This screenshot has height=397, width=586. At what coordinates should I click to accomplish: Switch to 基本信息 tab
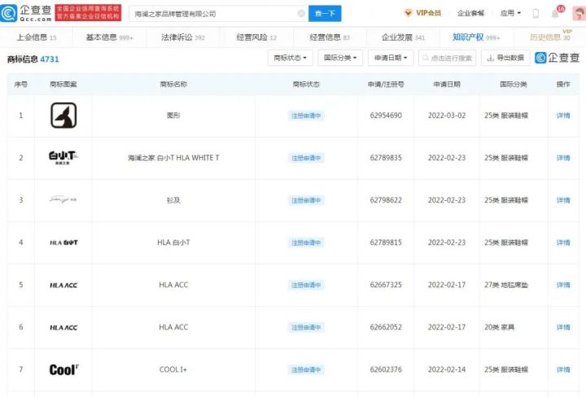pyautogui.click(x=110, y=37)
